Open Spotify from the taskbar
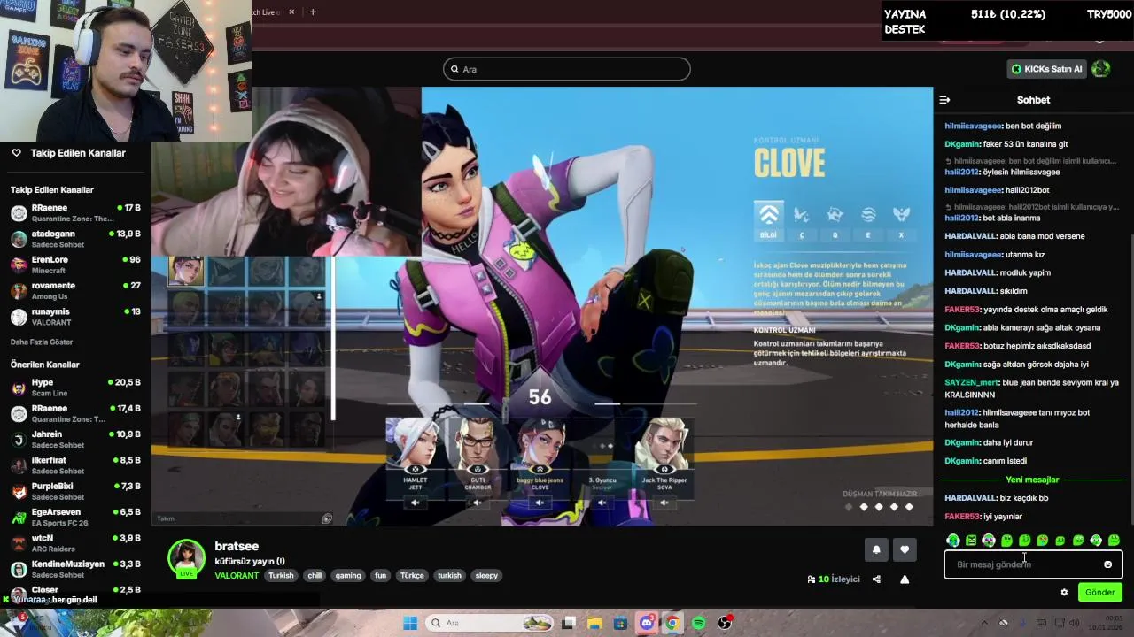The image size is (1134, 637). [698, 623]
